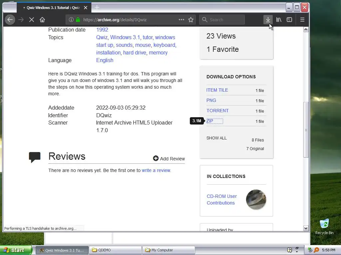Follow the write a review link
341x255 pixels.
[x=156, y=170]
